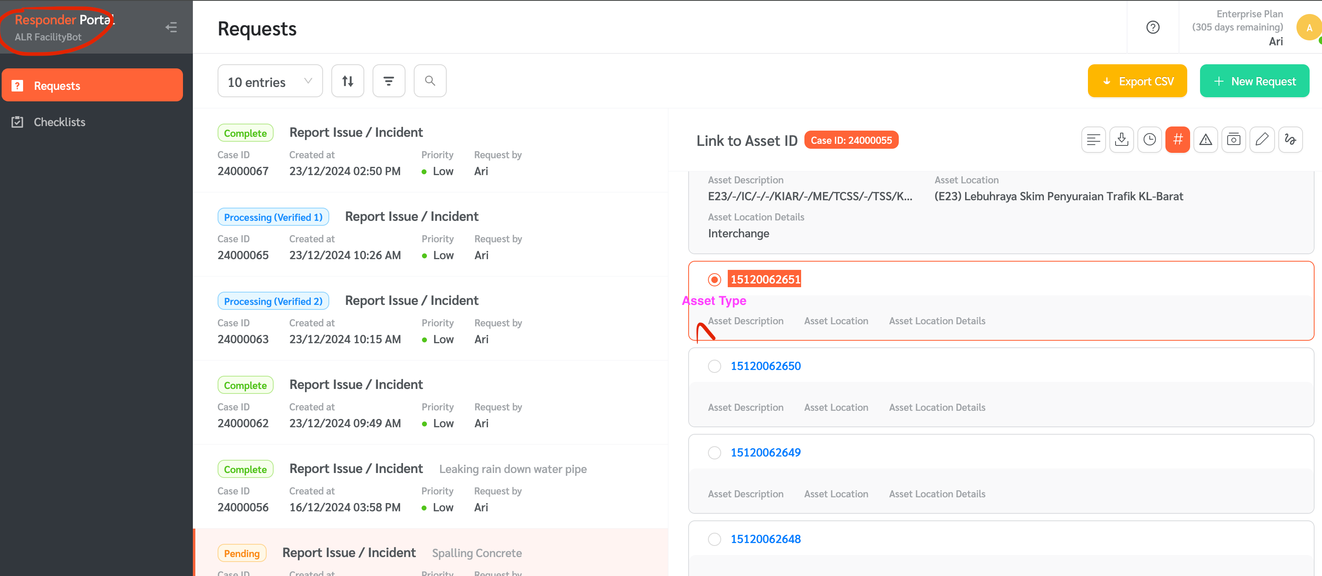Open the camera snapshot icon

point(1233,140)
